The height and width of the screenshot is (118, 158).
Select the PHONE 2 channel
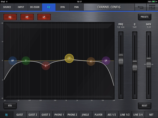pos(72,115)
